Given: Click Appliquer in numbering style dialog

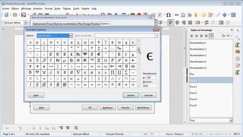Looking at the screenshot, I should (x=107, y=107).
